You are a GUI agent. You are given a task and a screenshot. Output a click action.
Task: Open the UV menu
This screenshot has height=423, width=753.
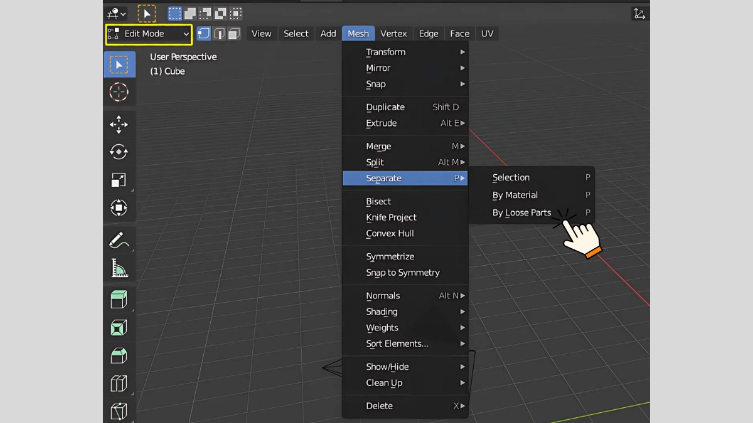tap(488, 34)
